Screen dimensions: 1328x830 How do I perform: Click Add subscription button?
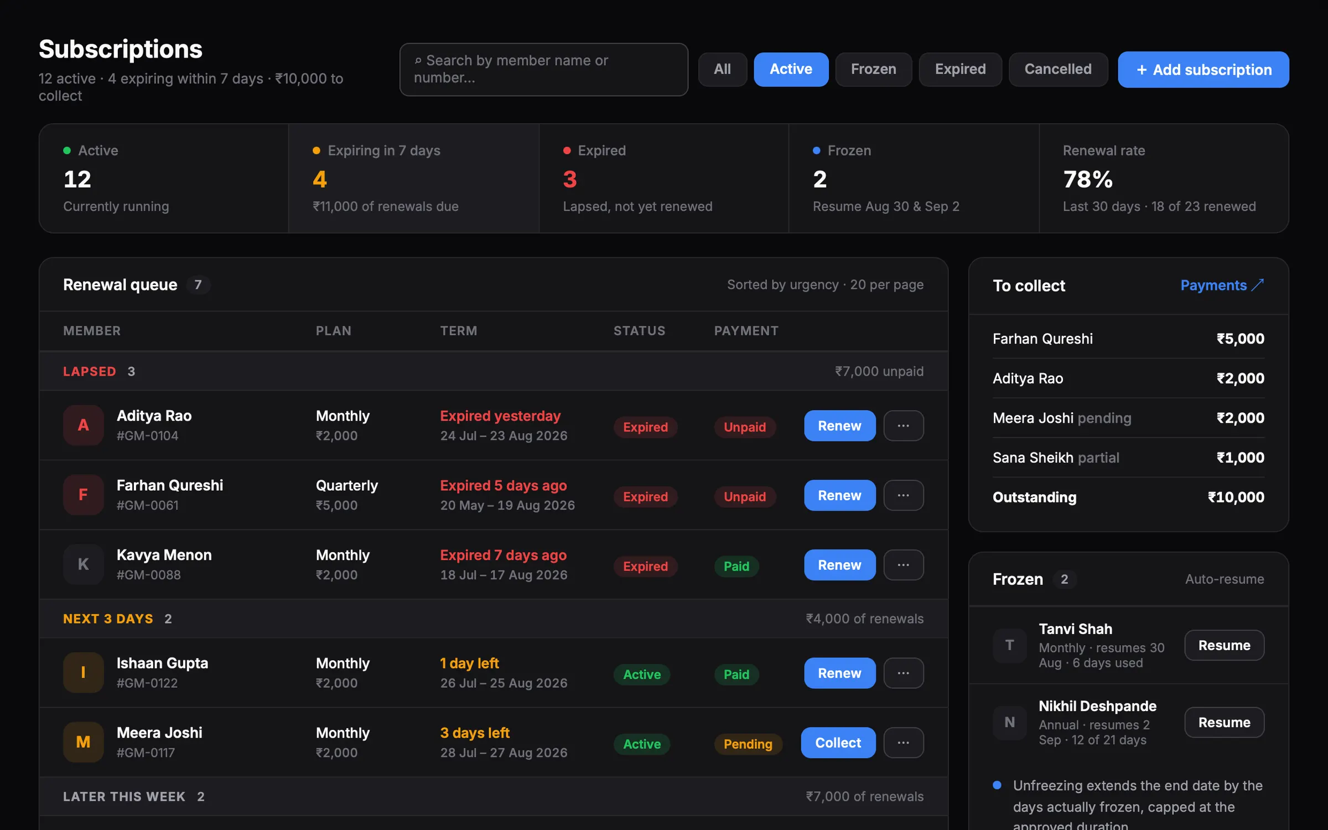[x=1203, y=70]
